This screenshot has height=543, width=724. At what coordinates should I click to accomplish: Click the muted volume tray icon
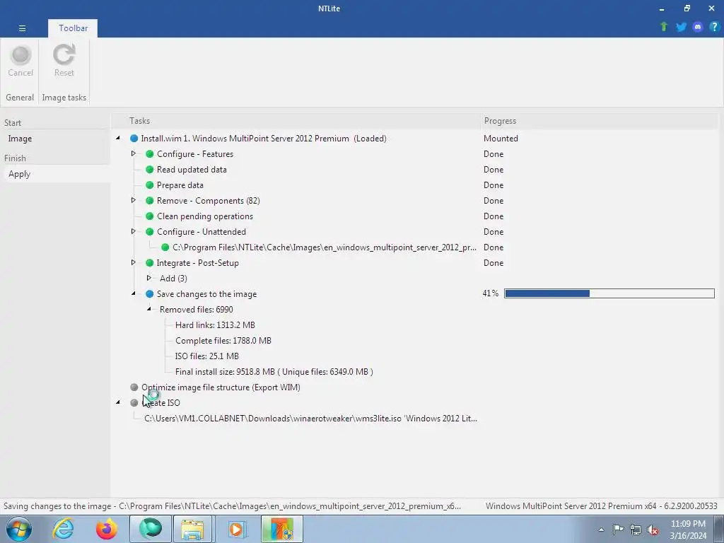click(x=653, y=530)
